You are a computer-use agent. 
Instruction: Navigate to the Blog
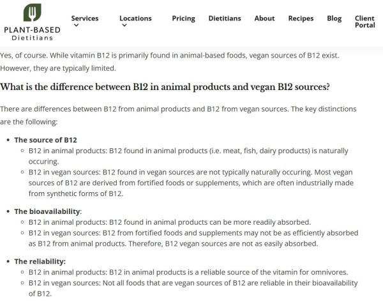tap(334, 19)
